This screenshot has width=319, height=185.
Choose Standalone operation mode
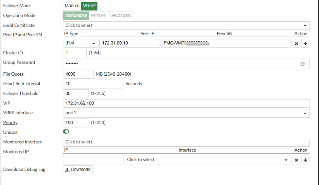coord(76,16)
